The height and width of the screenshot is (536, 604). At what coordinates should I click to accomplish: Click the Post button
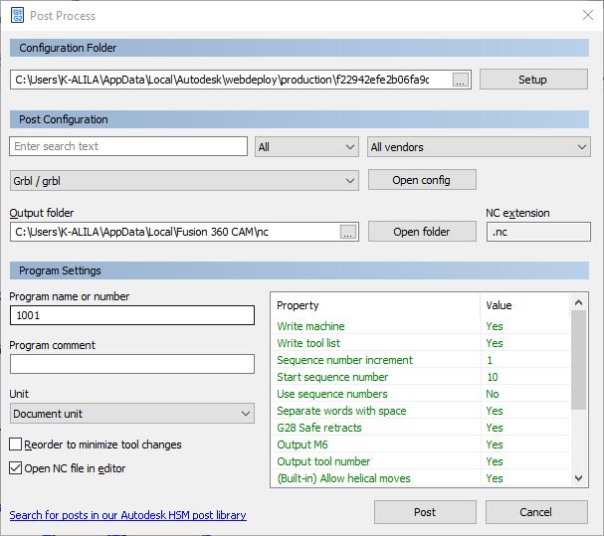pos(424,512)
